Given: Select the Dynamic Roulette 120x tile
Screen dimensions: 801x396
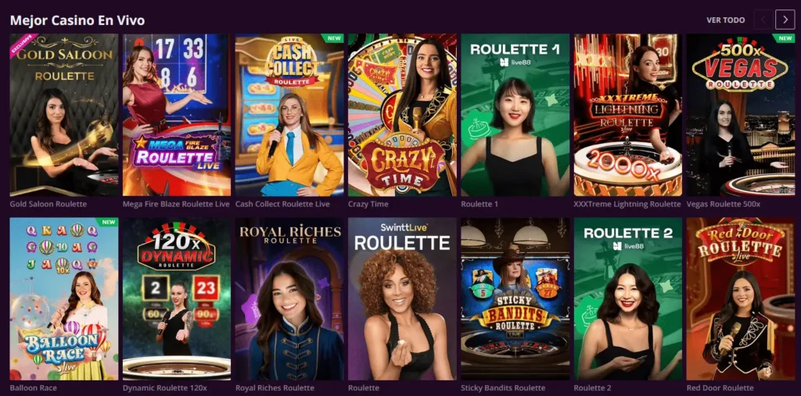Looking at the screenshot, I should [177, 299].
